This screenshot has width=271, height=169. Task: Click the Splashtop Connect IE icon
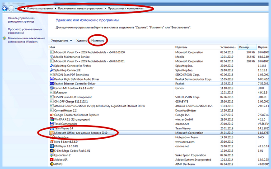51,70
